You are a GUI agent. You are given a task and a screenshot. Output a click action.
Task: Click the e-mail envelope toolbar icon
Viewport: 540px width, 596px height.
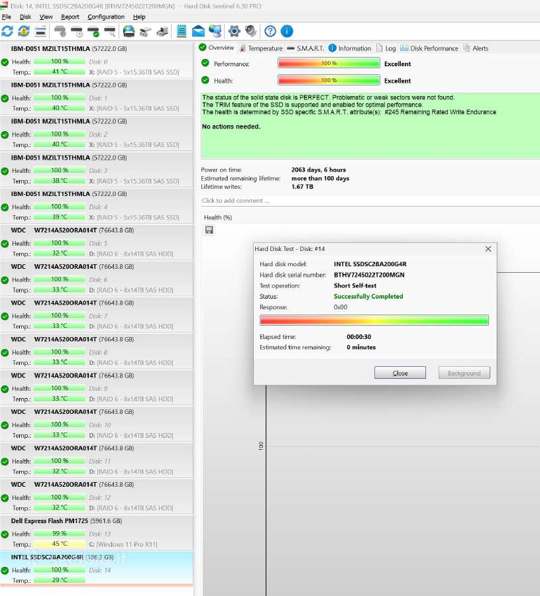pyautogui.click(x=198, y=31)
